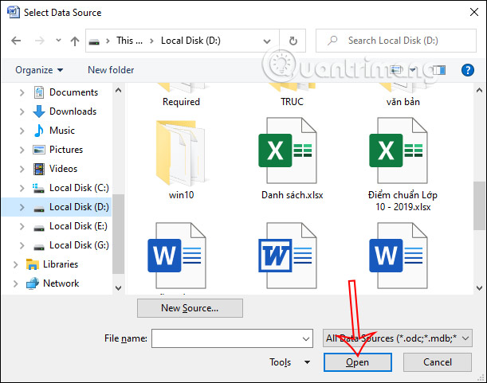This screenshot has height=383, width=487.
Task: Select the Required folder label
Action: point(181,102)
